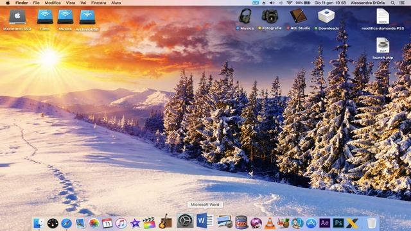Launch Final Cut Pro clapperboard icon
Viewport: 411px width, 231px height.
click(x=148, y=223)
